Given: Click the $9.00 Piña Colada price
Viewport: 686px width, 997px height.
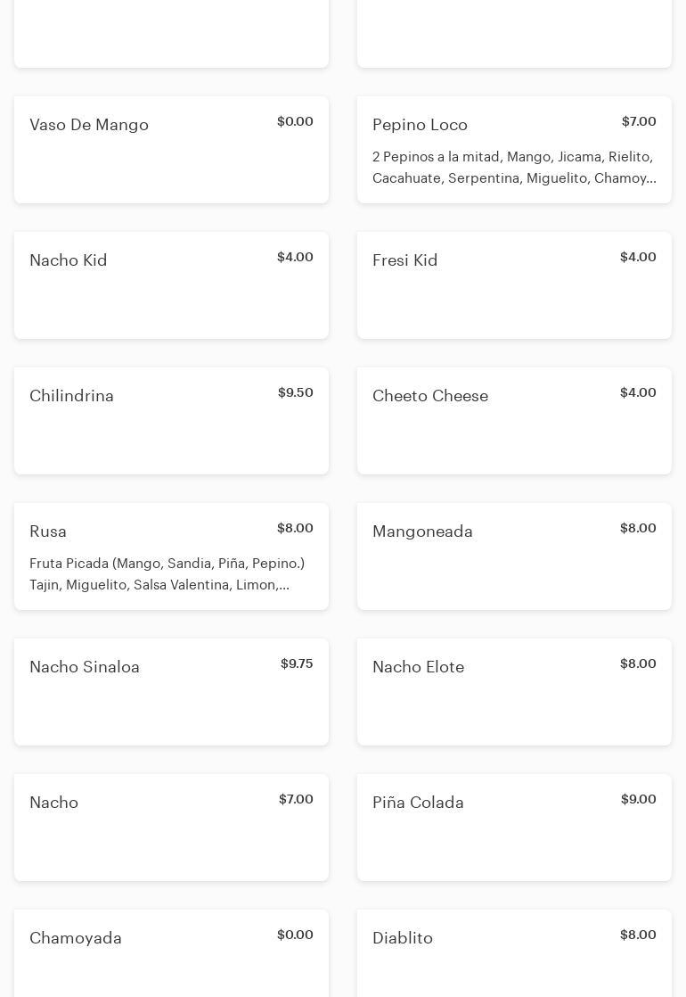Looking at the screenshot, I should [638, 800].
